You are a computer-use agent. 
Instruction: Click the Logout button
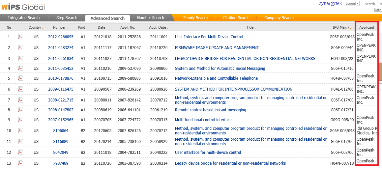[352, 4]
